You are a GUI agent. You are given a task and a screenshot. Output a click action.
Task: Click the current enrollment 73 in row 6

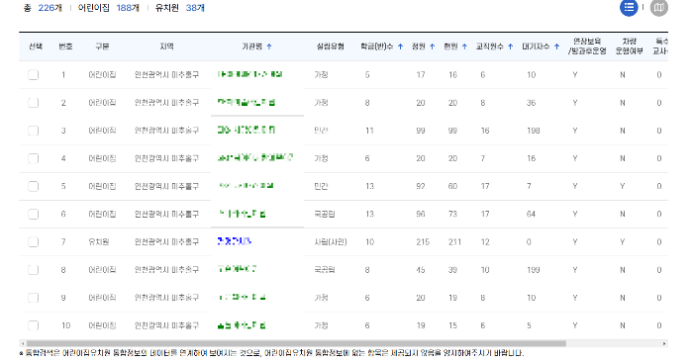[452, 214]
